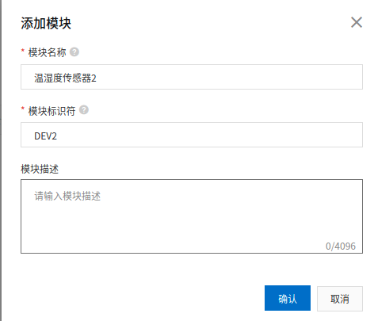Focus the 模块标识符 input containing DEV2

[192, 135]
